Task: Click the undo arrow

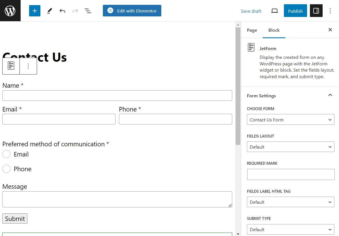Action: [x=62, y=10]
